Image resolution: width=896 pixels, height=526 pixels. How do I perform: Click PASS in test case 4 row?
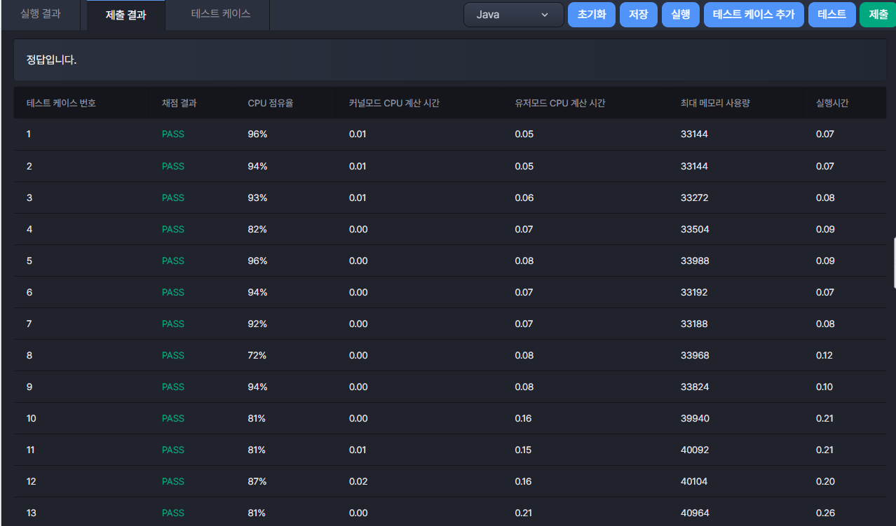tap(173, 229)
